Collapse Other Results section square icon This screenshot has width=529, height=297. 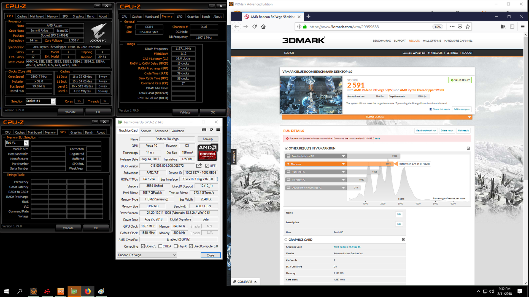[x=468, y=148]
